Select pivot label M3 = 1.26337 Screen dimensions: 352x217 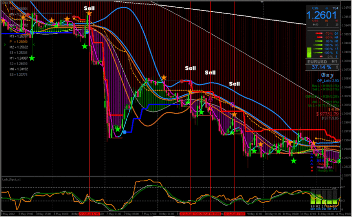tap(19, 36)
